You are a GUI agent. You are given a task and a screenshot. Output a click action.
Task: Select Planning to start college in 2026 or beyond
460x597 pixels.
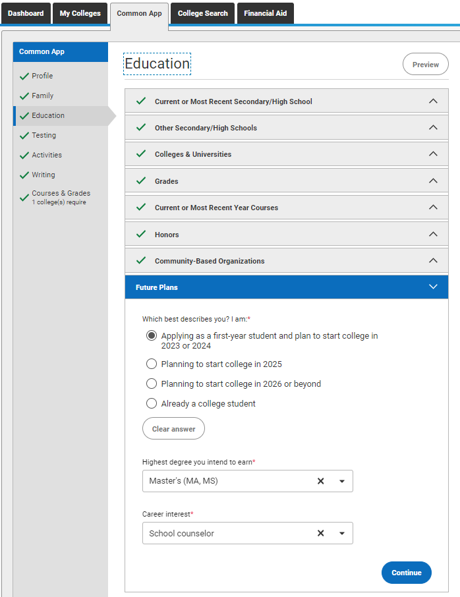152,384
